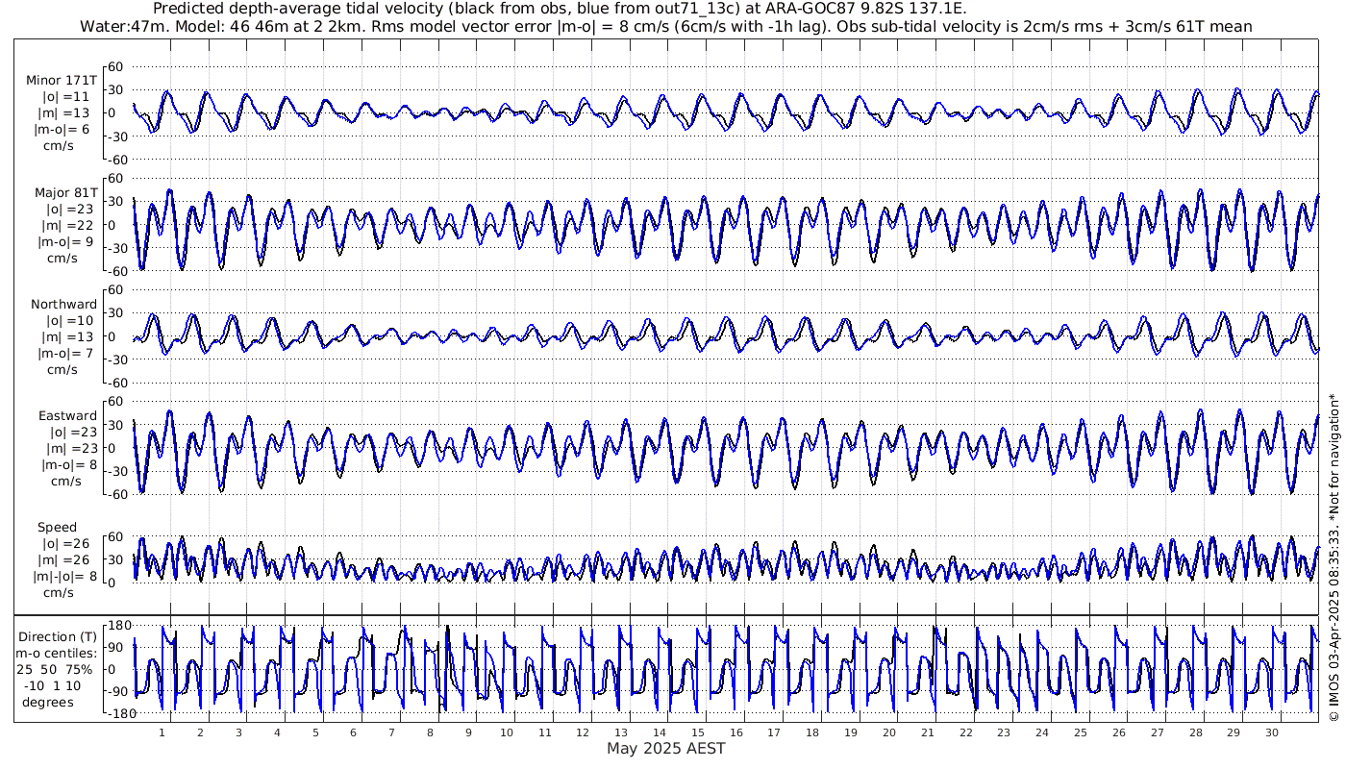Click the "|o| =10" value
Viewport: 1346px width, 769px height.
pyautogui.click(x=67, y=320)
